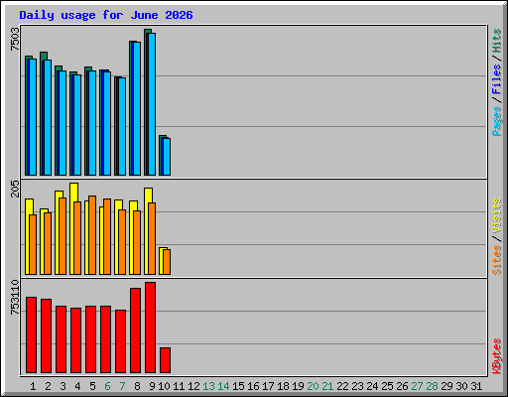508x397 pixels.
Task: Click green weekend day 7 label
Action: tap(122, 386)
